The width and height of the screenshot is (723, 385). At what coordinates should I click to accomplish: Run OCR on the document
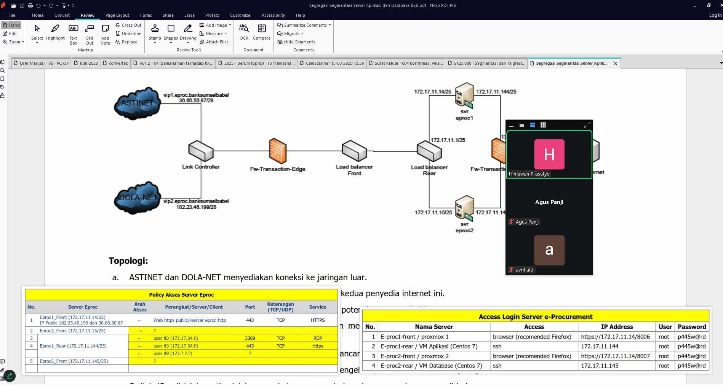point(244,32)
